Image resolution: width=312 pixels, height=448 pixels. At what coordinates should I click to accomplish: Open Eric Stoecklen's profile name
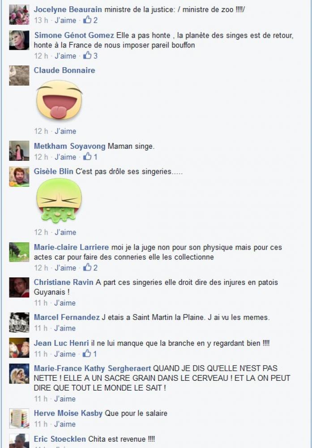[x=60, y=439]
